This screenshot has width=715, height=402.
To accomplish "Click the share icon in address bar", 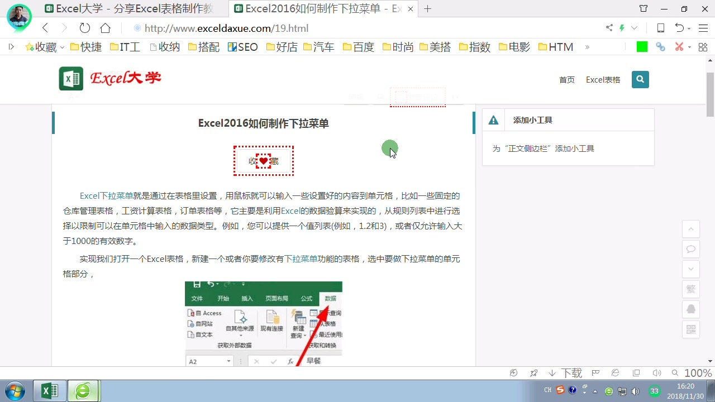I will 609,28.
